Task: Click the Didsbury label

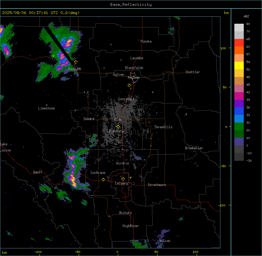Action: (x=116, y=131)
